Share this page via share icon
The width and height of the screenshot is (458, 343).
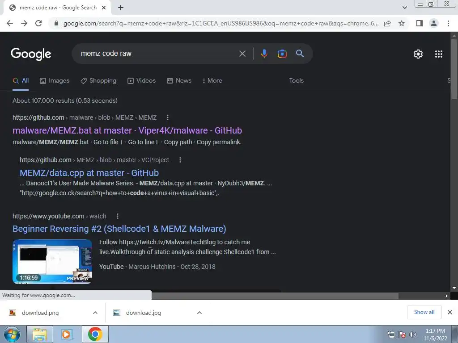[387, 23]
